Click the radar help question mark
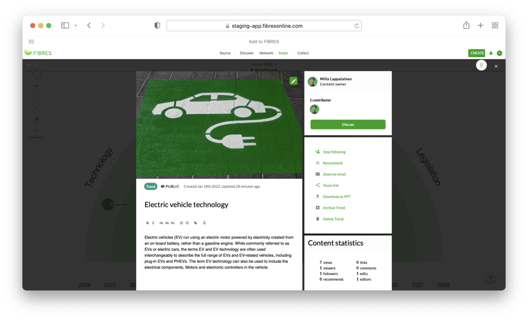528x320 pixels. [37, 108]
